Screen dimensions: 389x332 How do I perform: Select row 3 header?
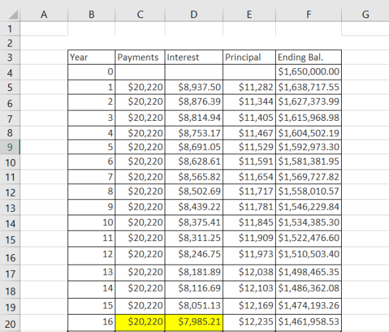(x=10, y=58)
